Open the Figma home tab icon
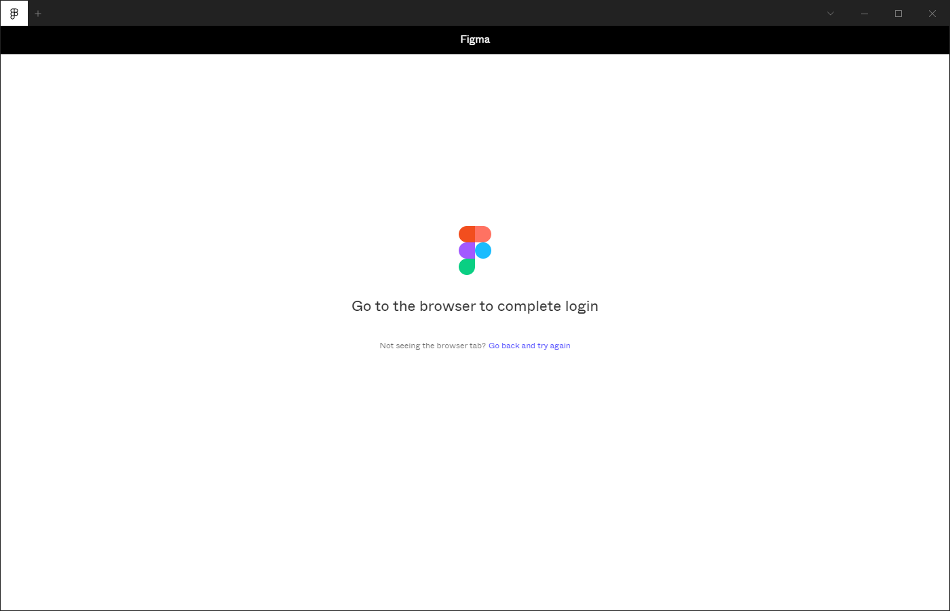 (14, 14)
